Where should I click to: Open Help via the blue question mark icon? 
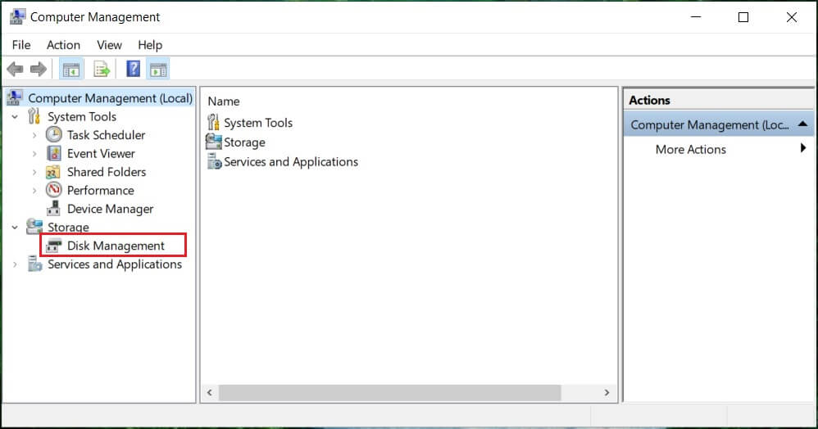(x=133, y=70)
